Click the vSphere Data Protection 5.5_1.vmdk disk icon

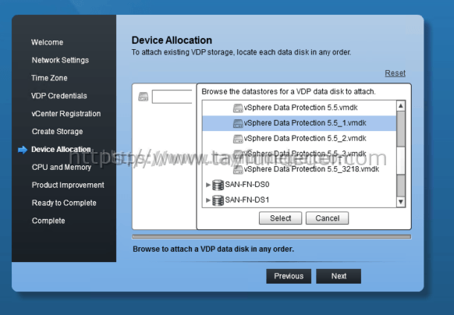click(238, 124)
